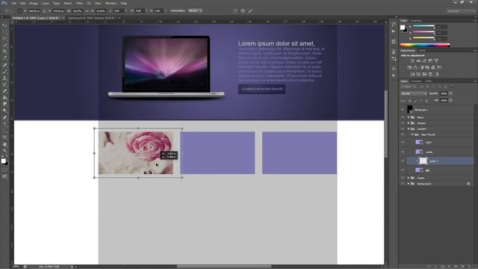
Task: Select the Layer 2 thumbnail
Action: [423, 161]
